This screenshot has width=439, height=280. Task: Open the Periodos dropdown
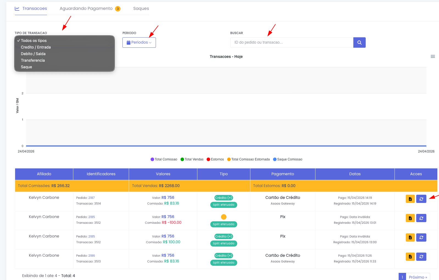(139, 43)
